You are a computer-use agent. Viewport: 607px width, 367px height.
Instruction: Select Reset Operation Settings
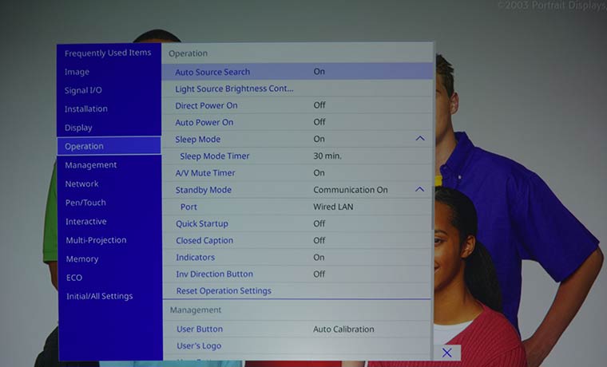pos(297,291)
